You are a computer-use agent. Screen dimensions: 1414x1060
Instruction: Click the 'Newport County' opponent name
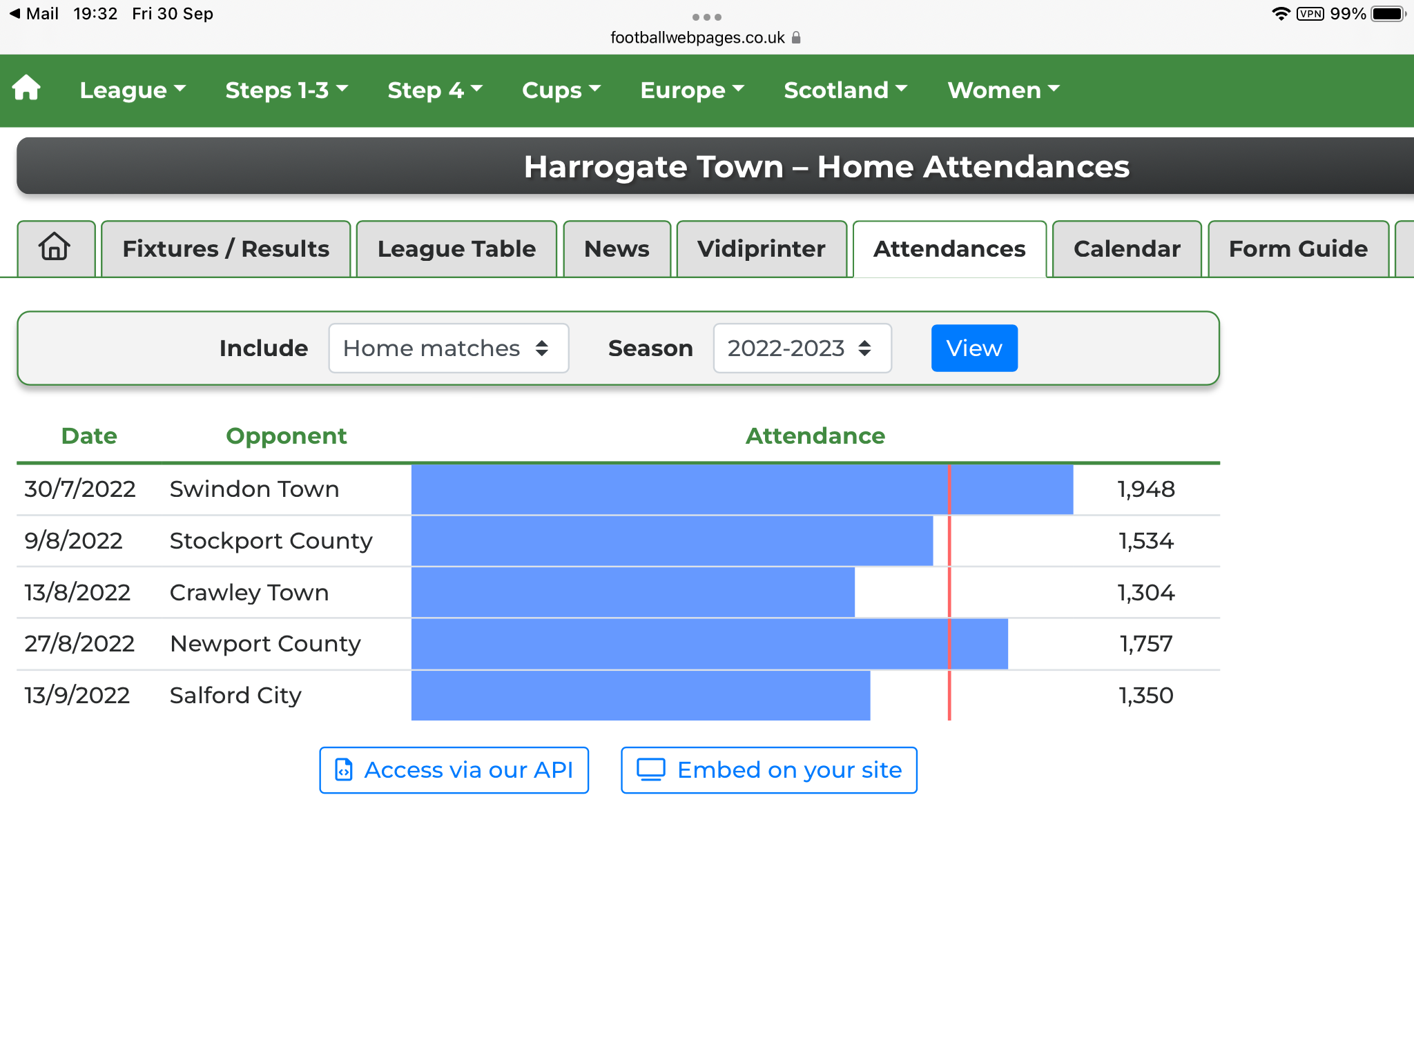coord(265,644)
